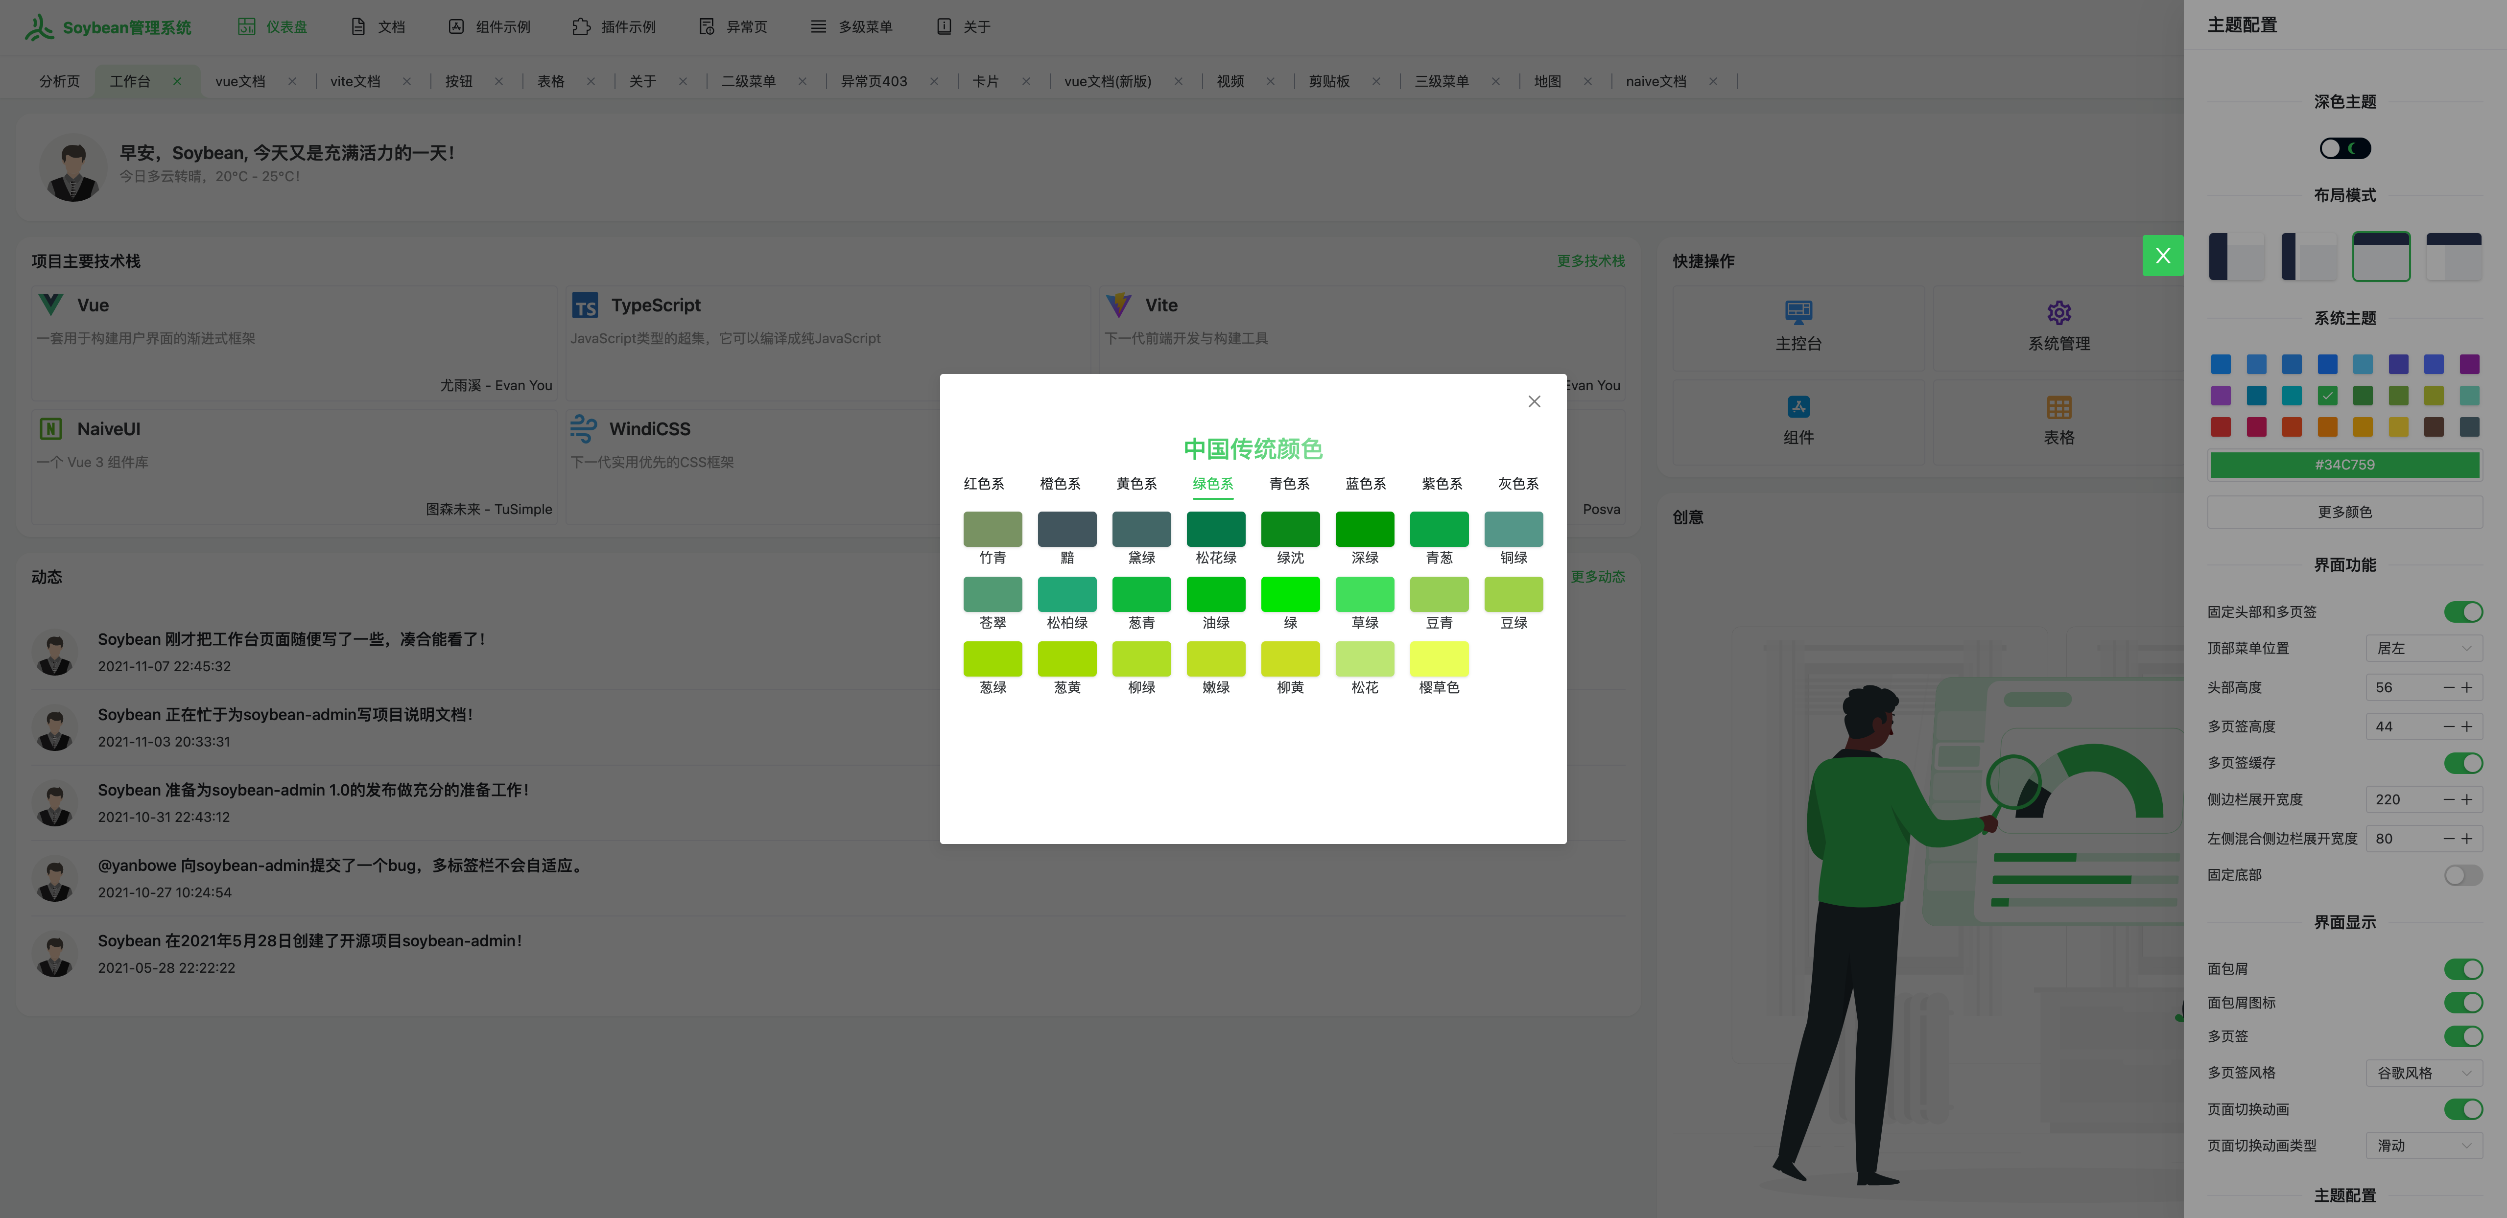Close the color palette dialog
Screen dimensions: 2507x1218
coord(1534,402)
